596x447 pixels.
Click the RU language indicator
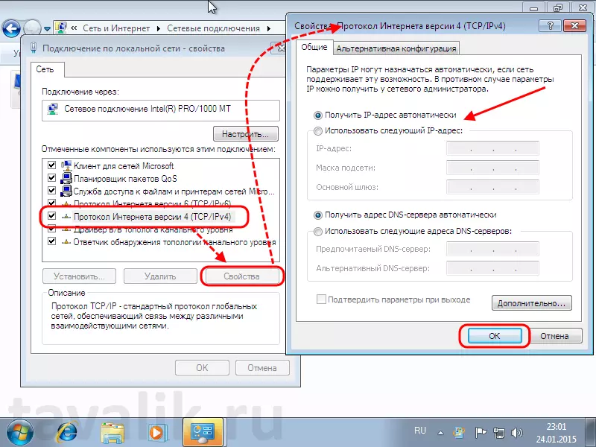click(x=420, y=431)
